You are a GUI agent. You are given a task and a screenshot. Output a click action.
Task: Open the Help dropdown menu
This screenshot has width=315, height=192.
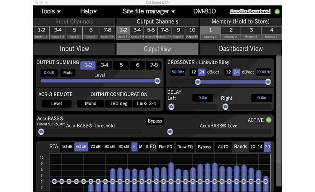coord(88,11)
